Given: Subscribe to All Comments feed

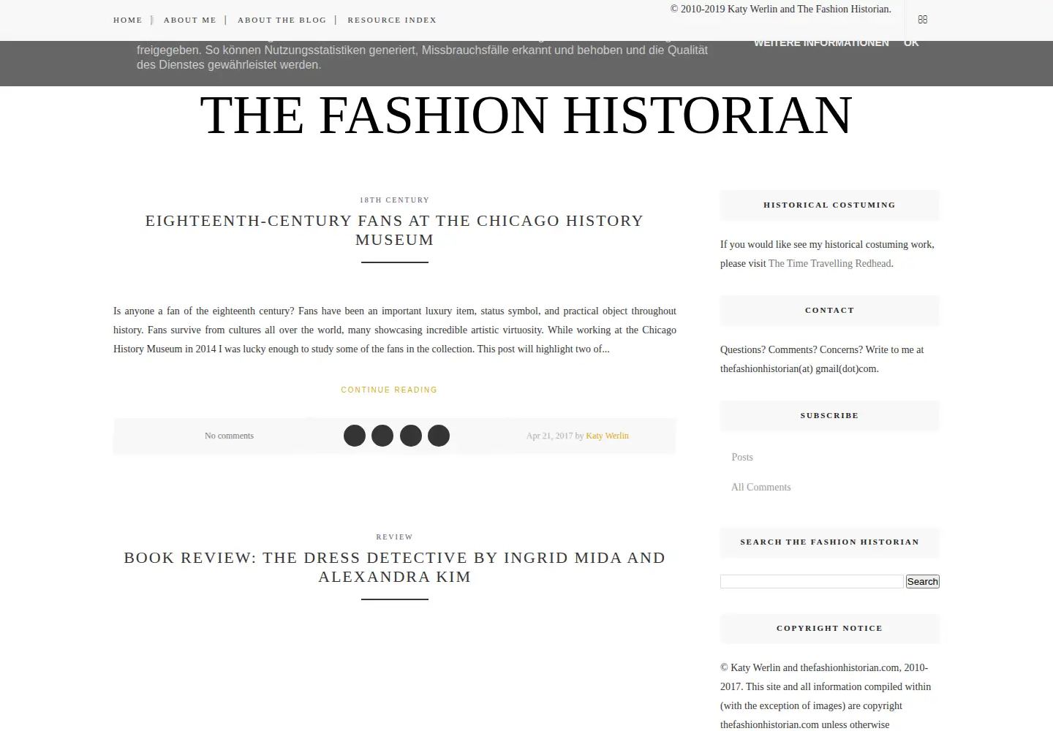Looking at the screenshot, I should click(761, 487).
